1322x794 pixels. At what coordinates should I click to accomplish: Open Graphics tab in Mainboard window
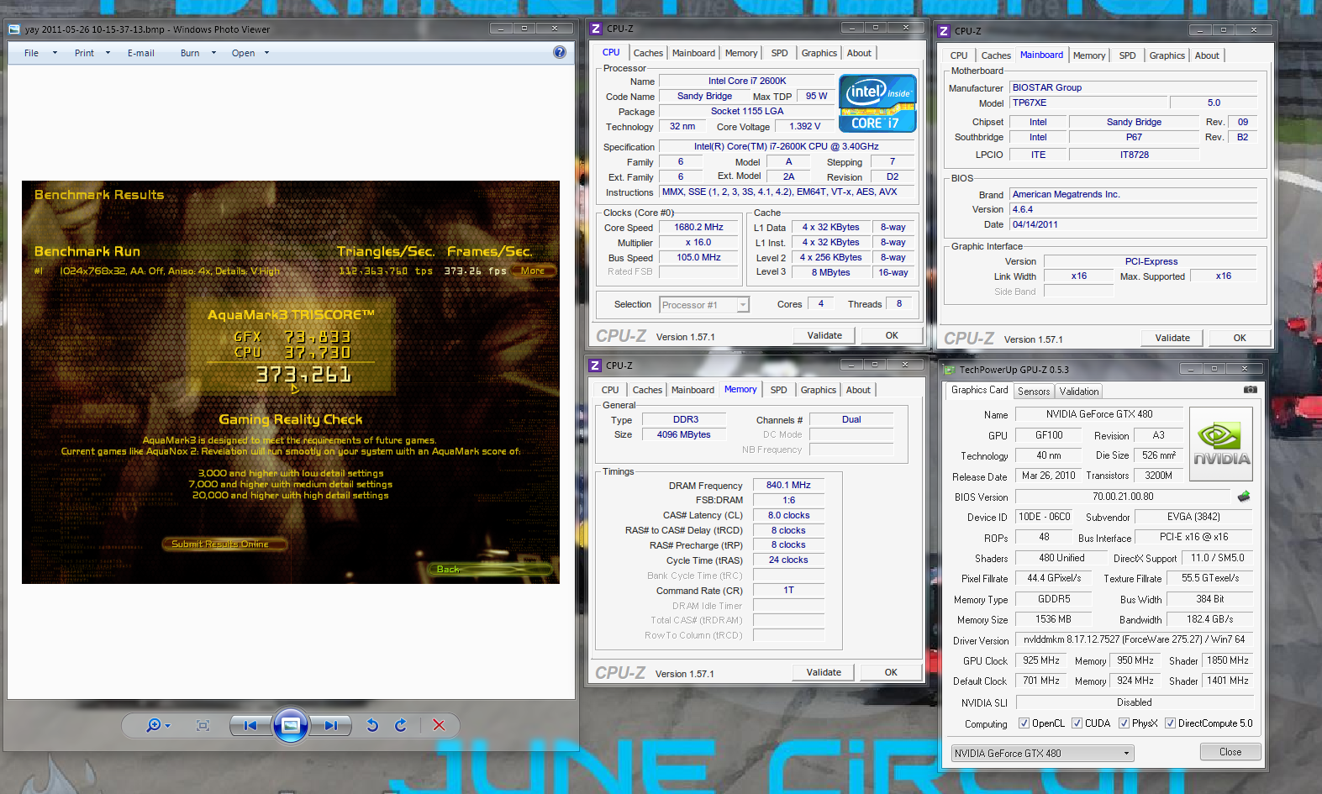[1167, 55]
